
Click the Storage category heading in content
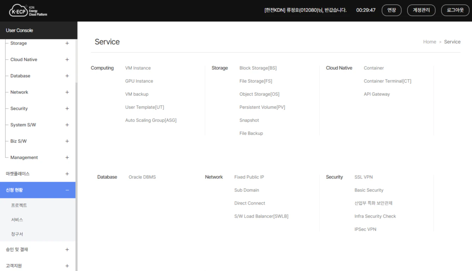coord(220,68)
